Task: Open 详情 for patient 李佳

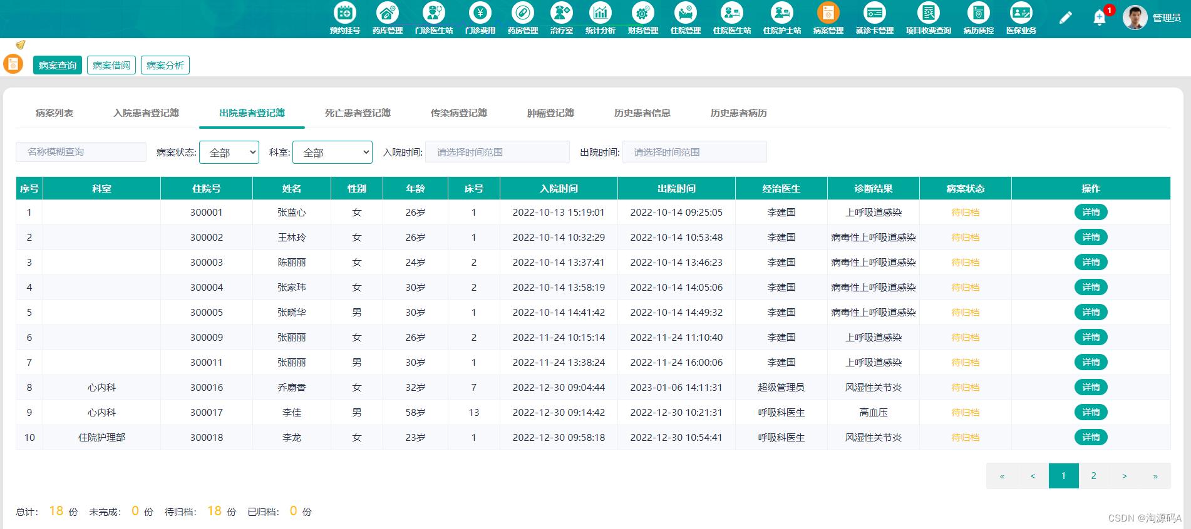Action: pos(1091,412)
